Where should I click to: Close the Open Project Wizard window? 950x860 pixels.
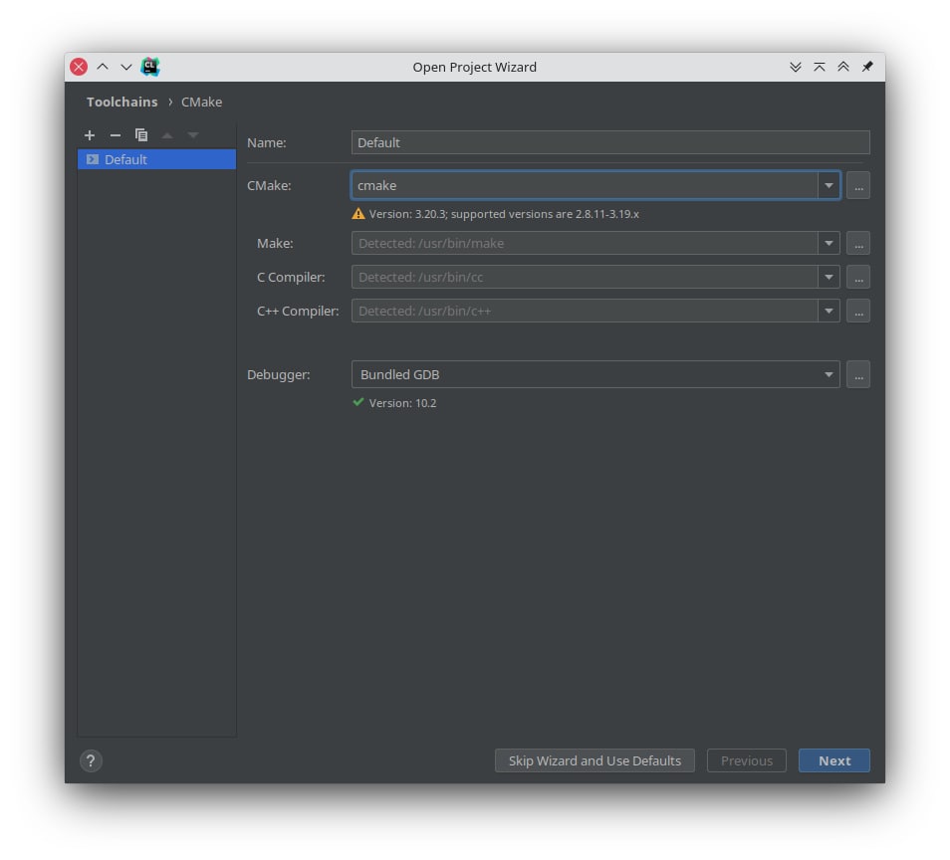point(79,67)
